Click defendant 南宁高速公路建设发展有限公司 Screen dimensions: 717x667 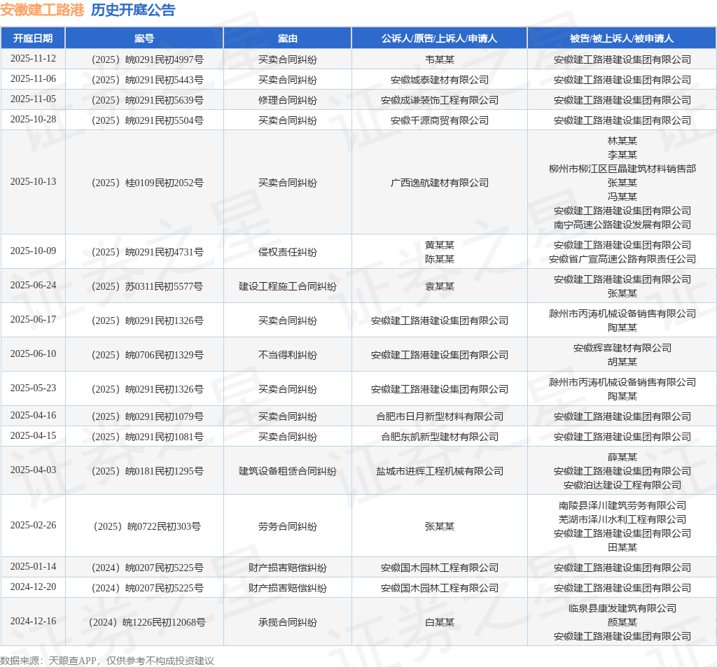coord(622,225)
